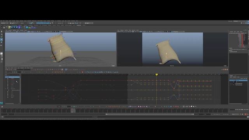The image size is (249, 140).
Task: Click the sack model in the perspective viewport
Action: (61, 48)
